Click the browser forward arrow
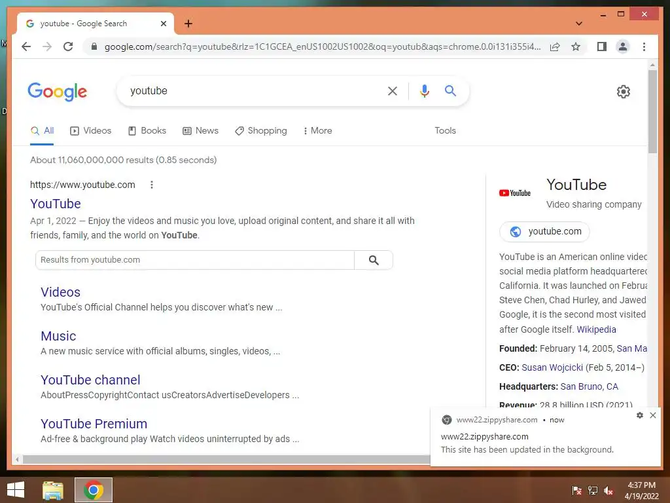This screenshot has height=503, width=670. click(x=47, y=47)
